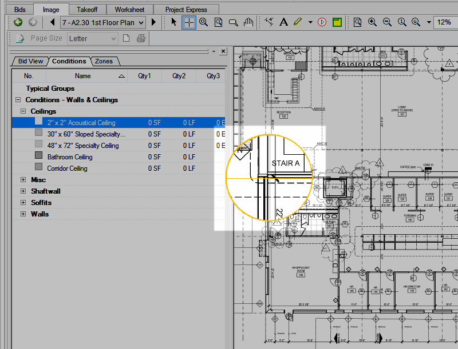Click the blank page icon
The width and height of the screenshot is (458, 349).
tap(126, 38)
